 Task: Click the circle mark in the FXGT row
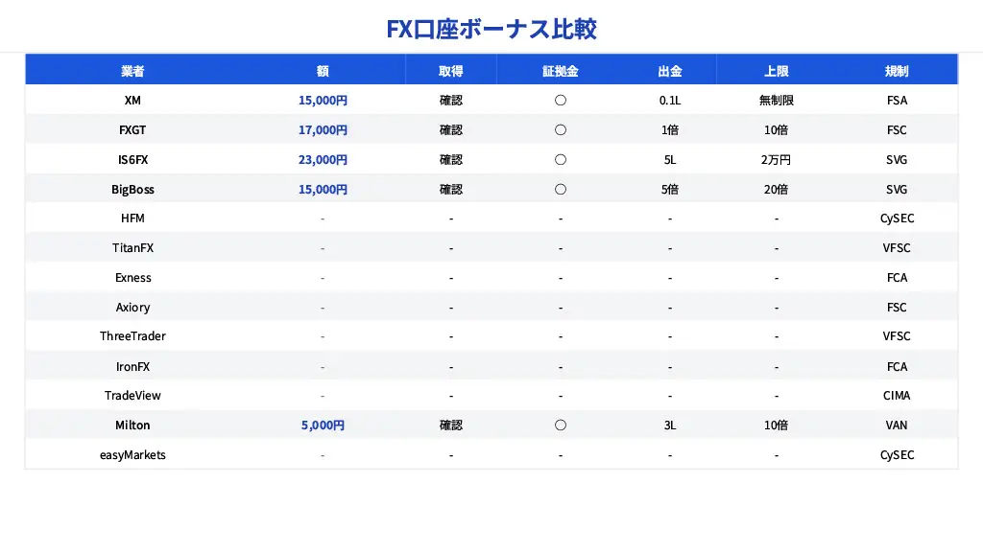561,130
